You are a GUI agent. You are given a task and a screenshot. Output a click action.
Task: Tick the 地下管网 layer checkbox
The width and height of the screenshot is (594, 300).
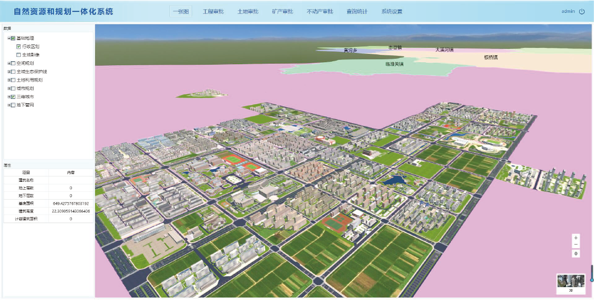[13, 105]
